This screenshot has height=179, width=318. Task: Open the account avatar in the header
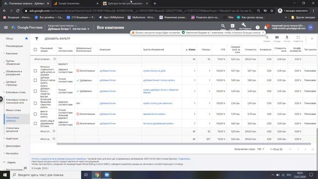pos(311,27)
